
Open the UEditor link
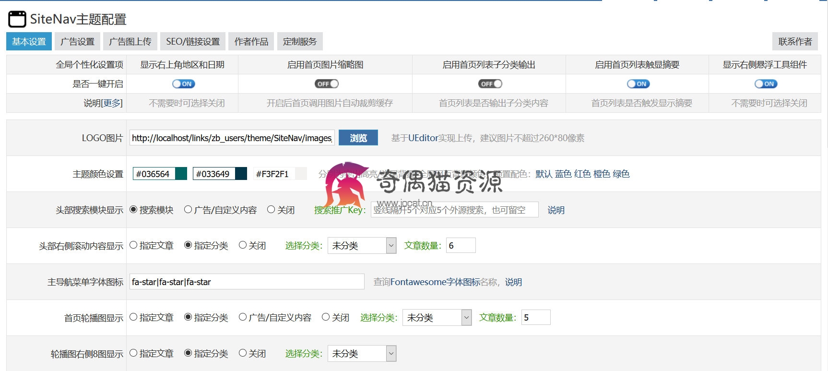pos(423,138)
